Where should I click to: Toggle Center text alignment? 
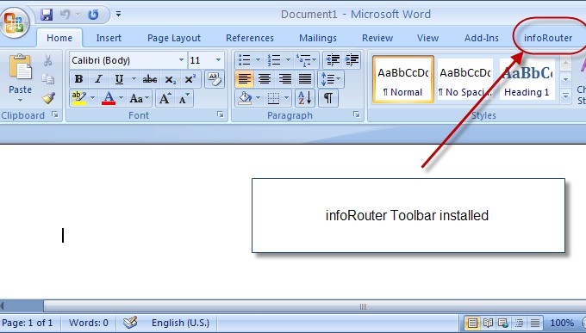(265, 79)
